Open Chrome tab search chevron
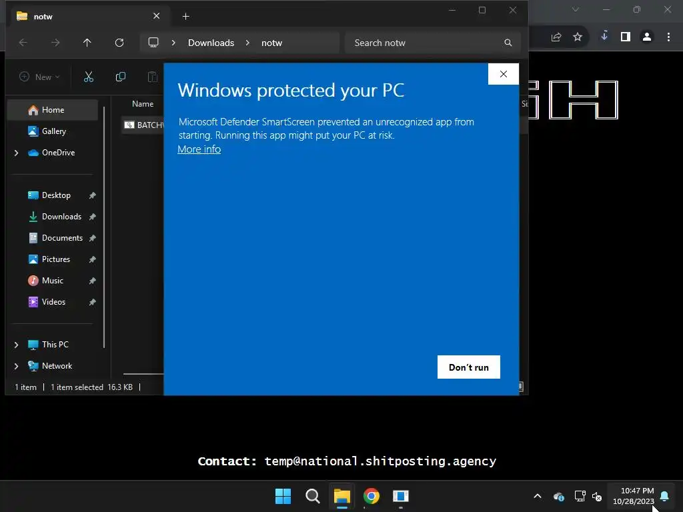This screenshot has height=512, width=683. pyautogui.click(x=576, y=9)
